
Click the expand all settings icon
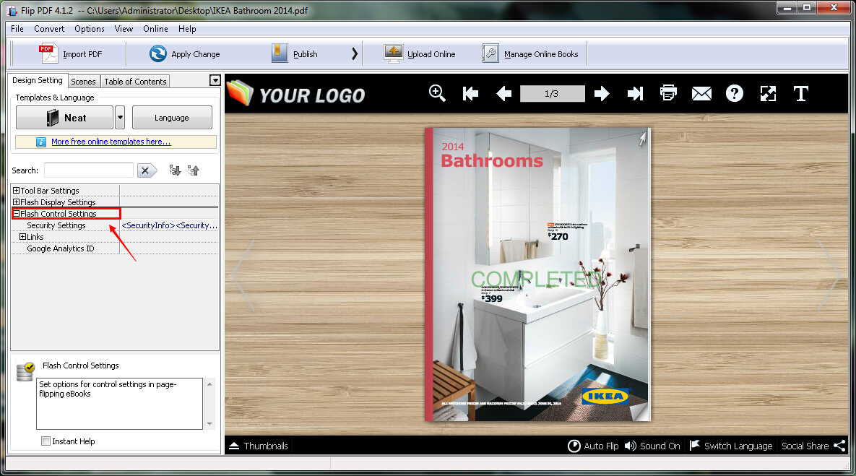point(175,170)
